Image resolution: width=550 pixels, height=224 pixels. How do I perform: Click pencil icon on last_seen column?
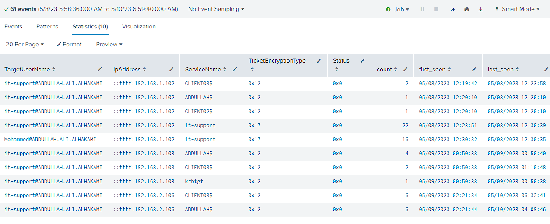(546, 70)
